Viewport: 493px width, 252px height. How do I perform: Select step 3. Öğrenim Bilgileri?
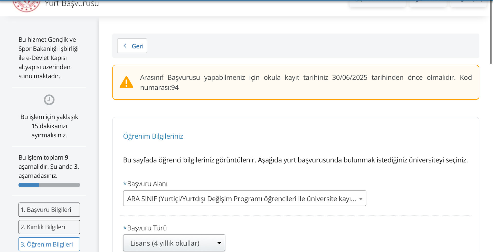(x=49, y=244)
